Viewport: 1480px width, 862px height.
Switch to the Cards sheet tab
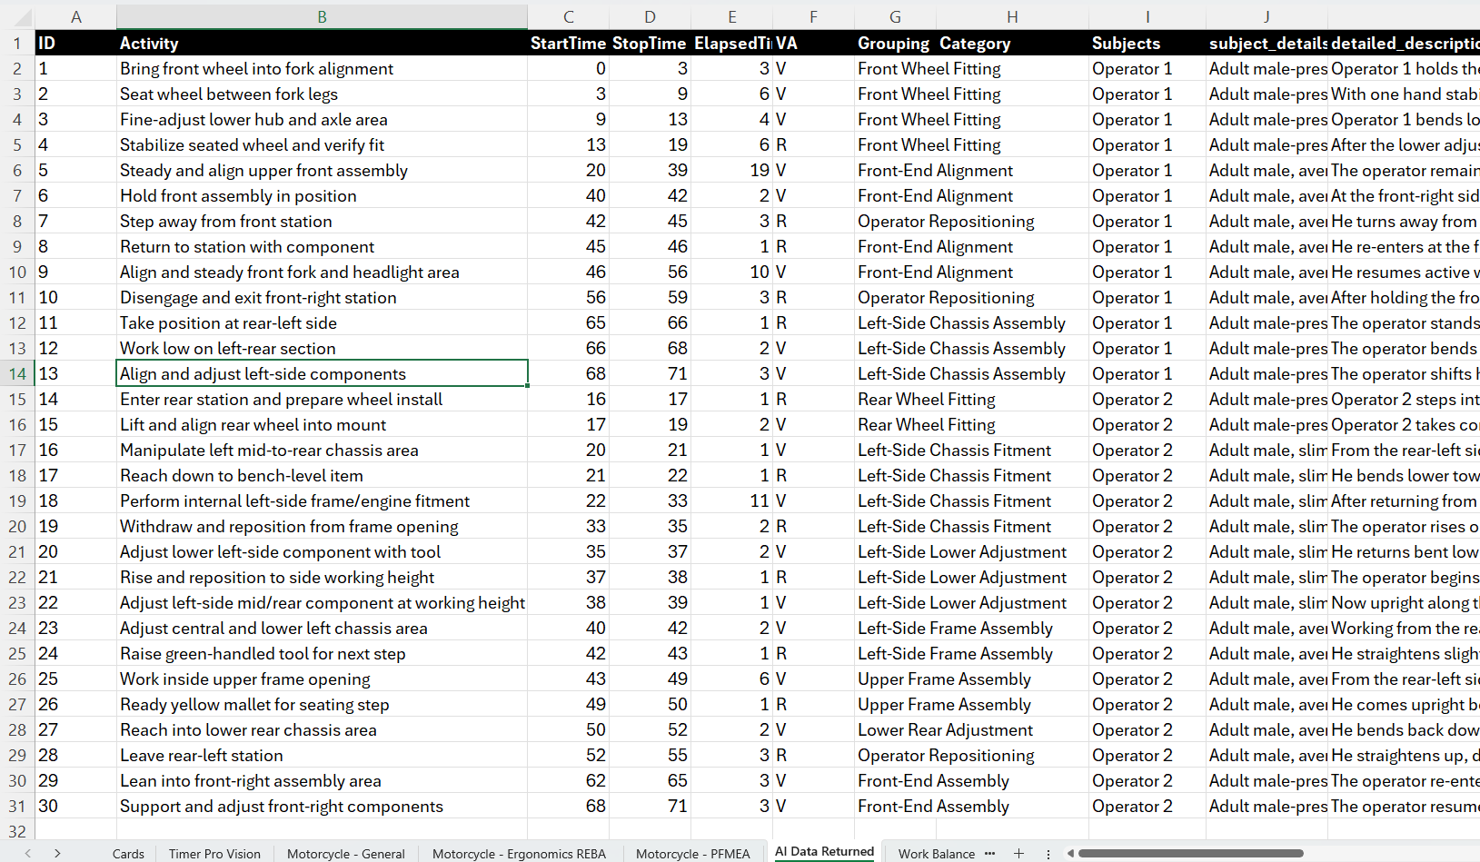[128, 854]
